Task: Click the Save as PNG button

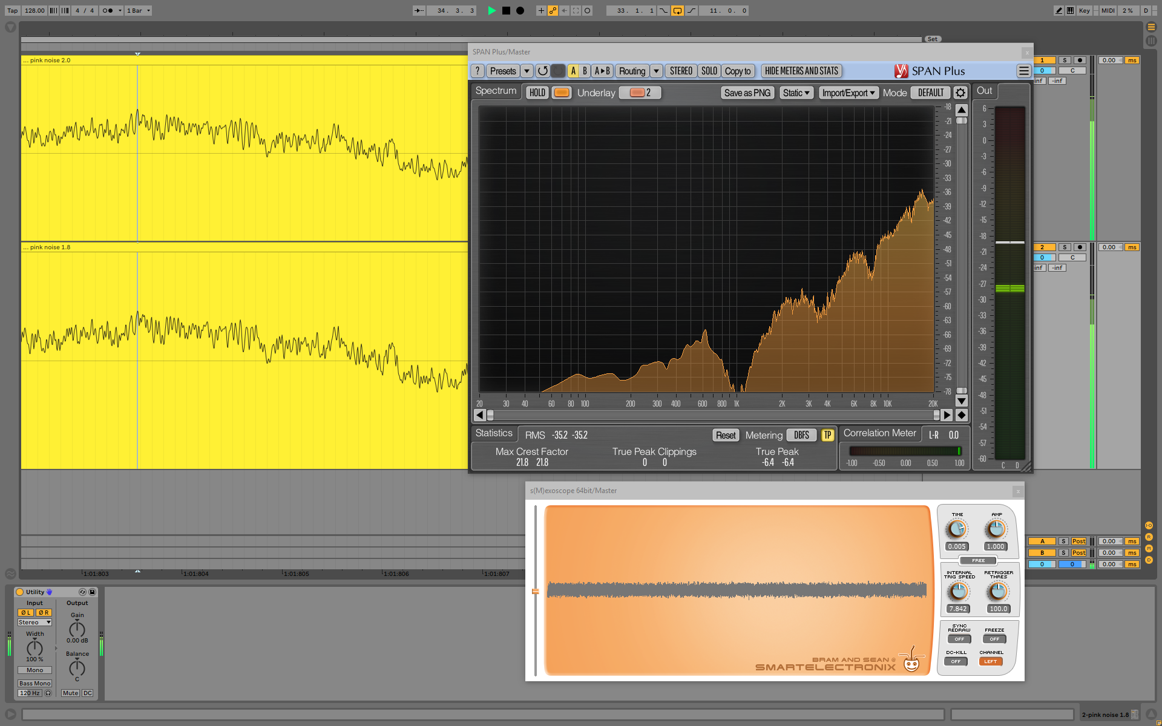Action: pyautogui.click(x=747, y=93)
